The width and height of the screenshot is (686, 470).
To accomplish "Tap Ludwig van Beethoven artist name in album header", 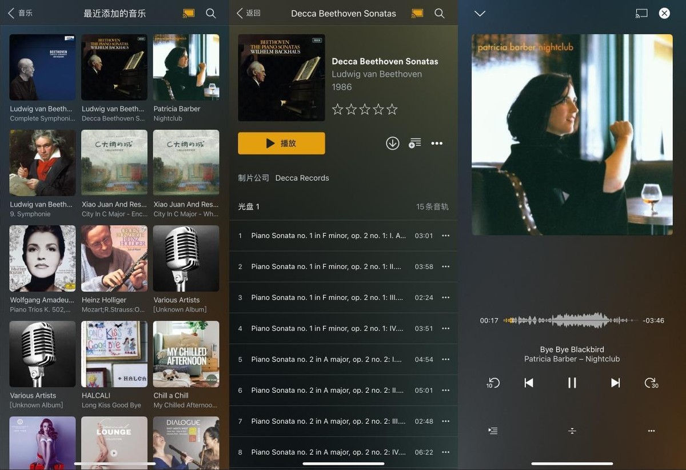I will tap(377, 74).
